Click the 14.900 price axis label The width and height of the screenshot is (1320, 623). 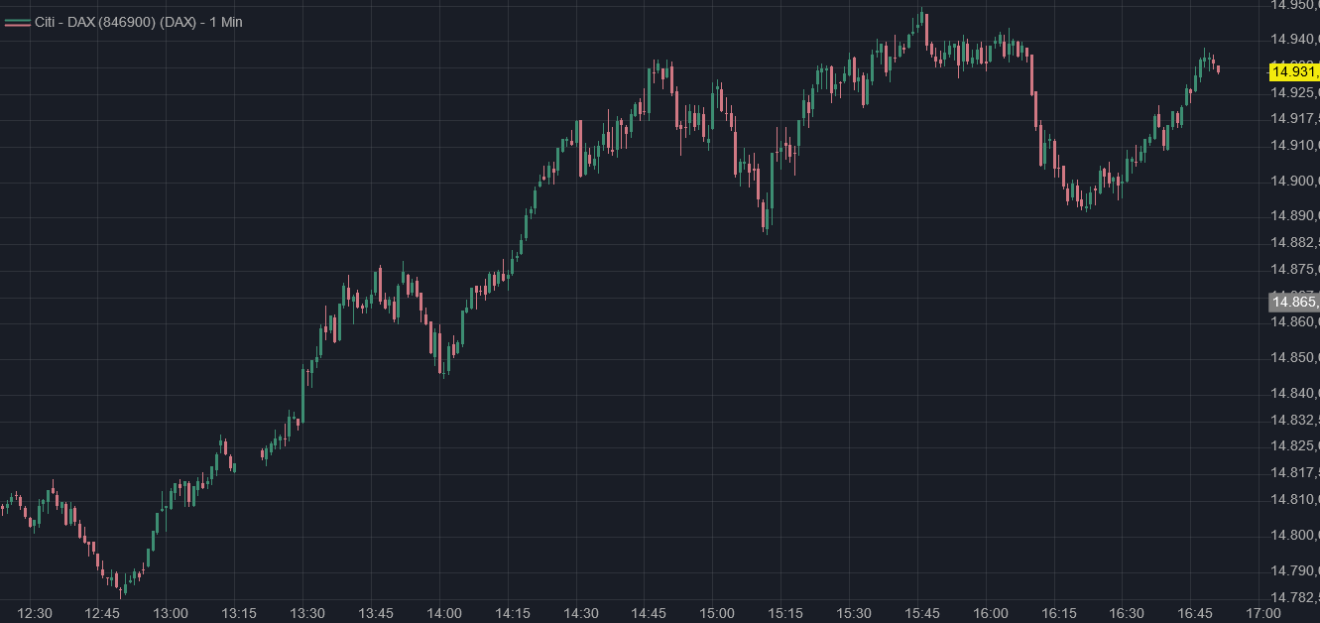tap(1294, 181)
